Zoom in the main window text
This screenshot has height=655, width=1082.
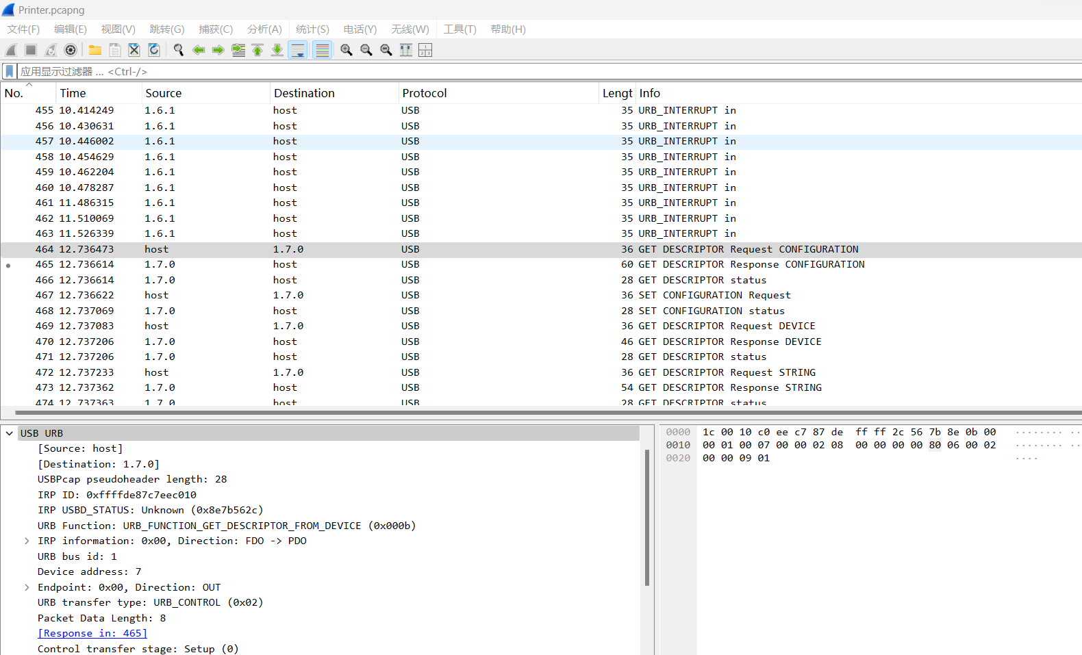tap(347, 50)
